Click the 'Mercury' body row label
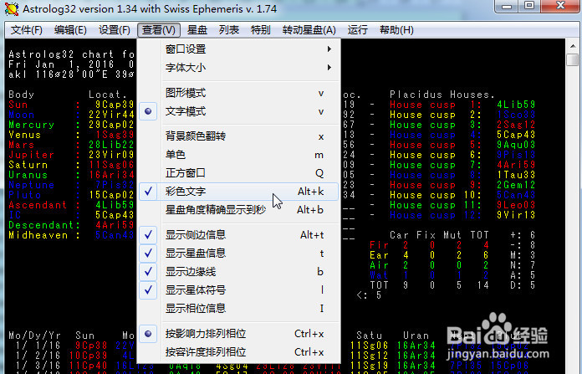582x374 pixels. [31, 125]
